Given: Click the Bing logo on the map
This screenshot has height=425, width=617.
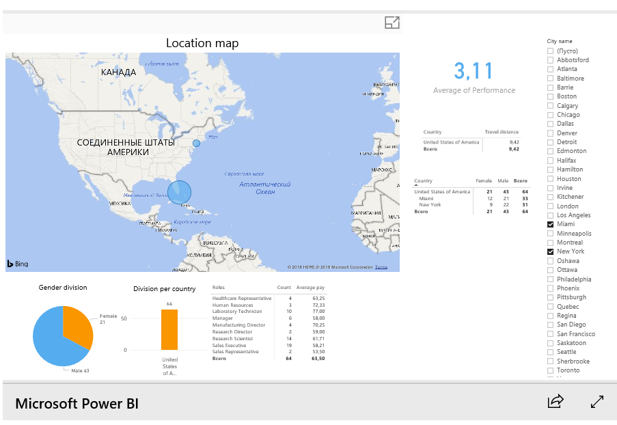Looking at the screenshot, I should coord(18,264).
